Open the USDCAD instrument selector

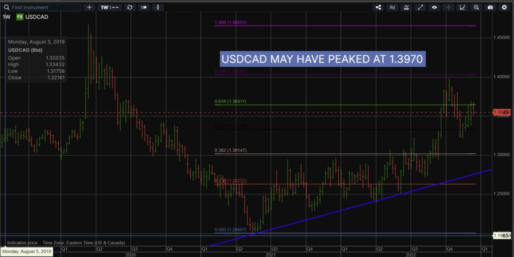[37, 17]
